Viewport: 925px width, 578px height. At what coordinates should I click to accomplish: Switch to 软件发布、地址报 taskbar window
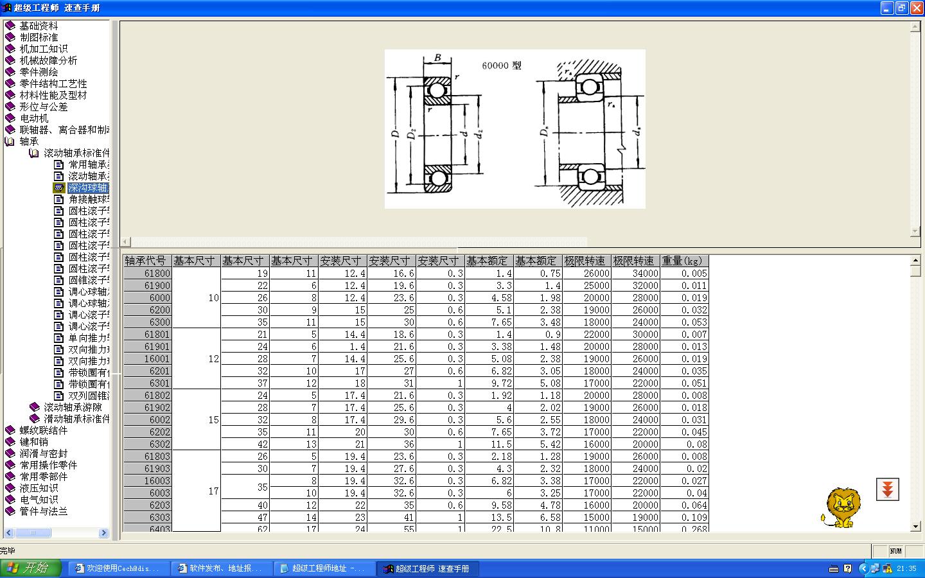(x=222, y=568)
